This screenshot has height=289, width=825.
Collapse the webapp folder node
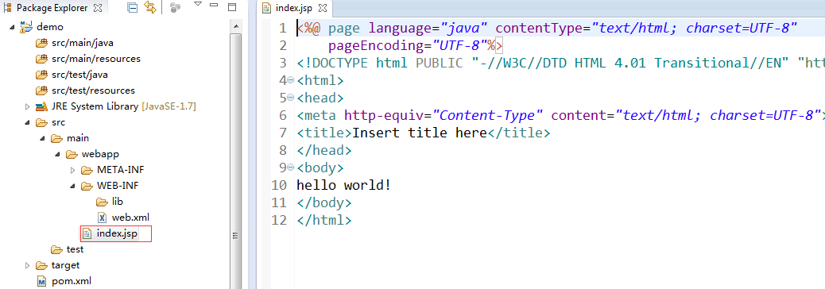58,155
